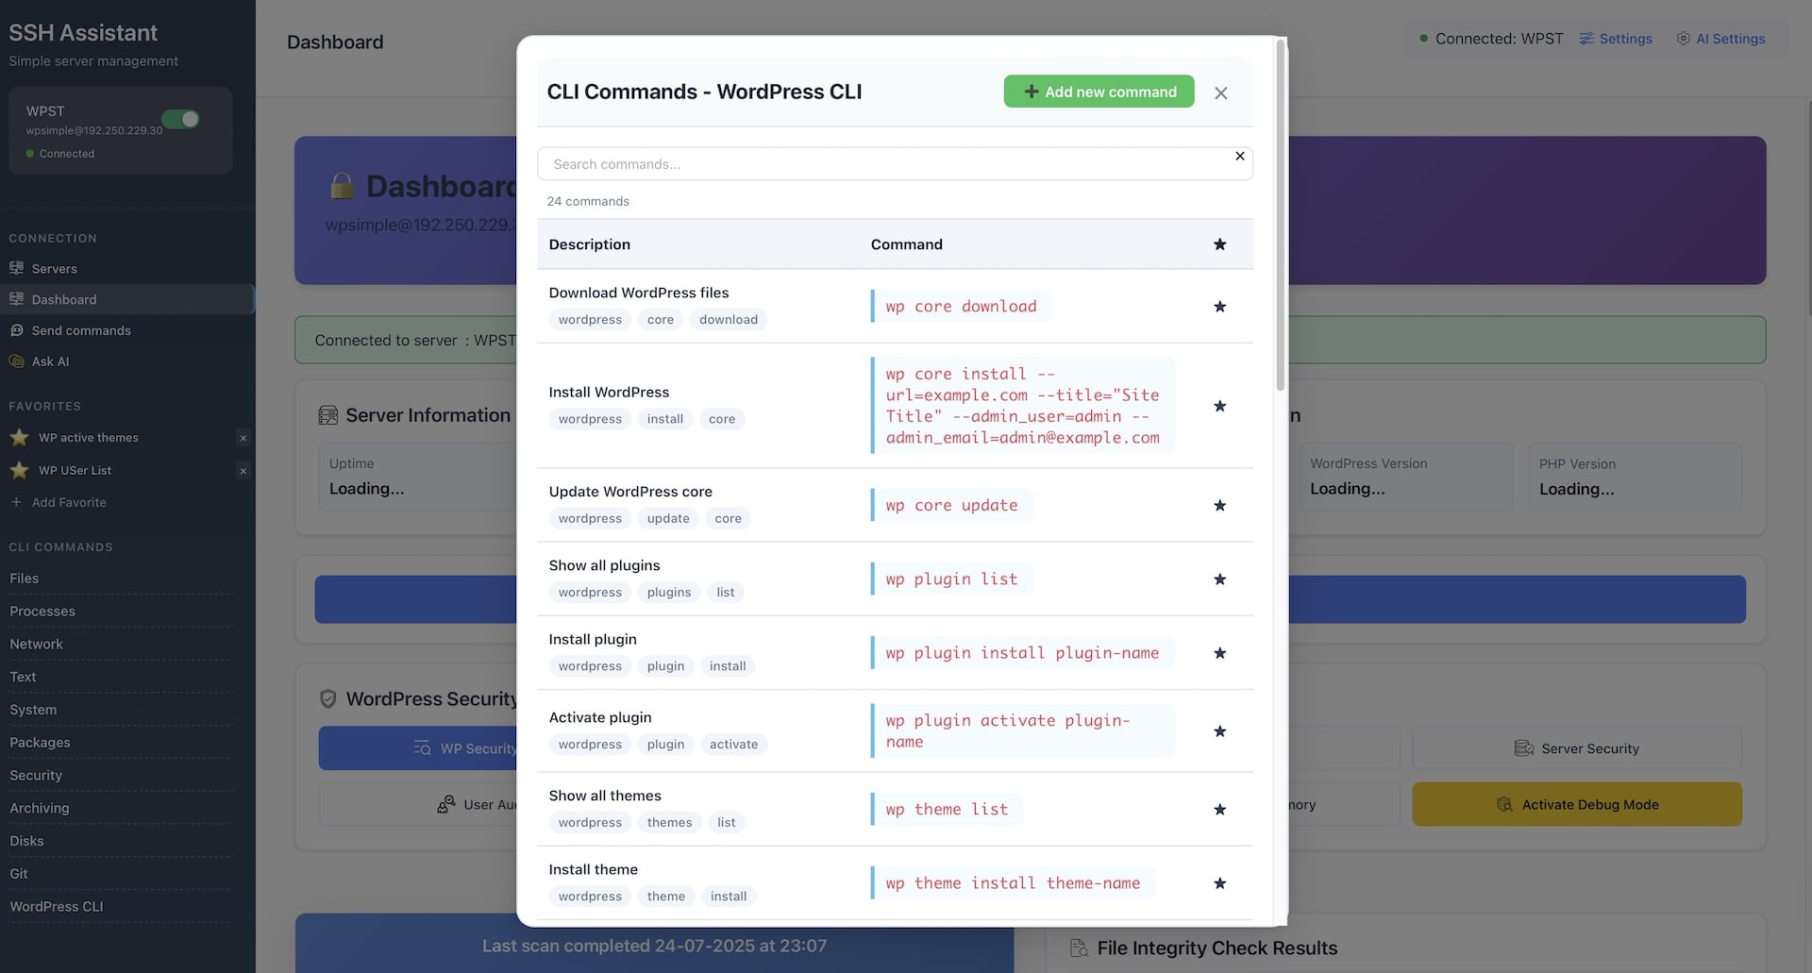Open AI Settings link
This screenshot has height=973, width=1812.
(x=1720, y=39)
